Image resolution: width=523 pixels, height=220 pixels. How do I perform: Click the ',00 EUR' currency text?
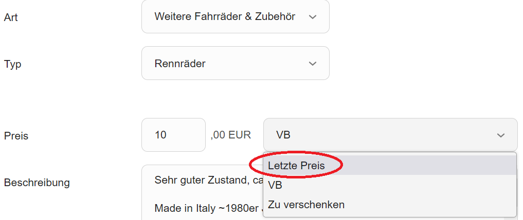231,135
